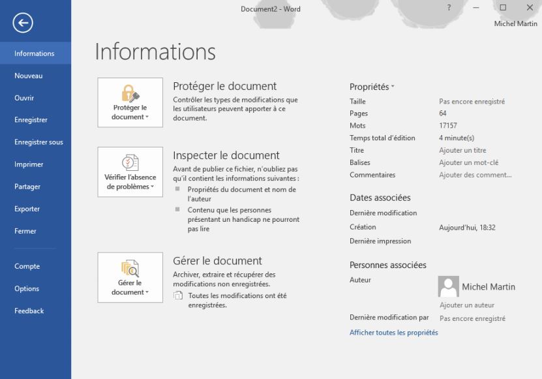Click the Ajouter un mot-clé field
Viewport: 542px width, 379px height.
tap(468, 162)
